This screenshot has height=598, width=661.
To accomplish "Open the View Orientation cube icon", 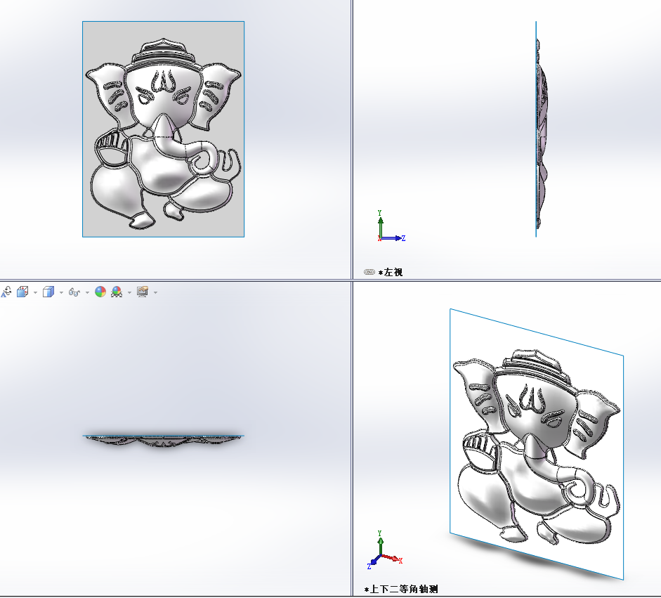I will click(22, 292).
